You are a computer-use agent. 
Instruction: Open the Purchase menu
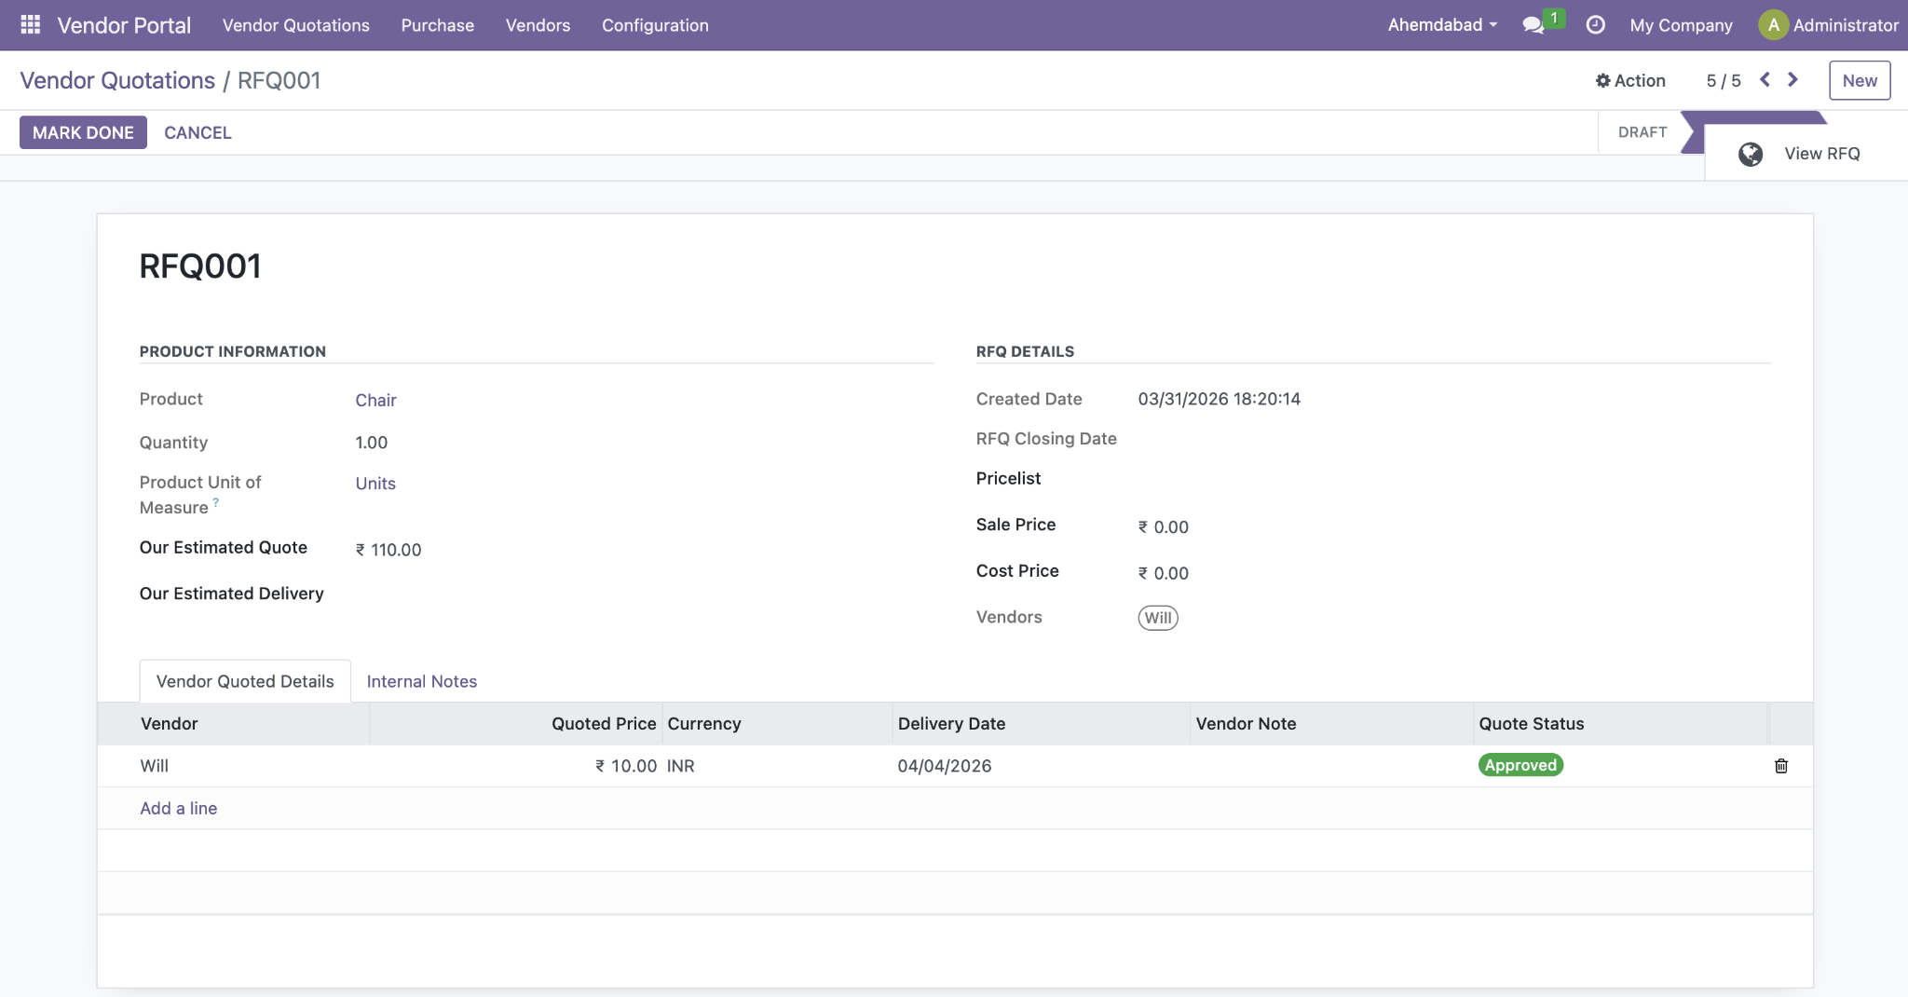[438, 25]
